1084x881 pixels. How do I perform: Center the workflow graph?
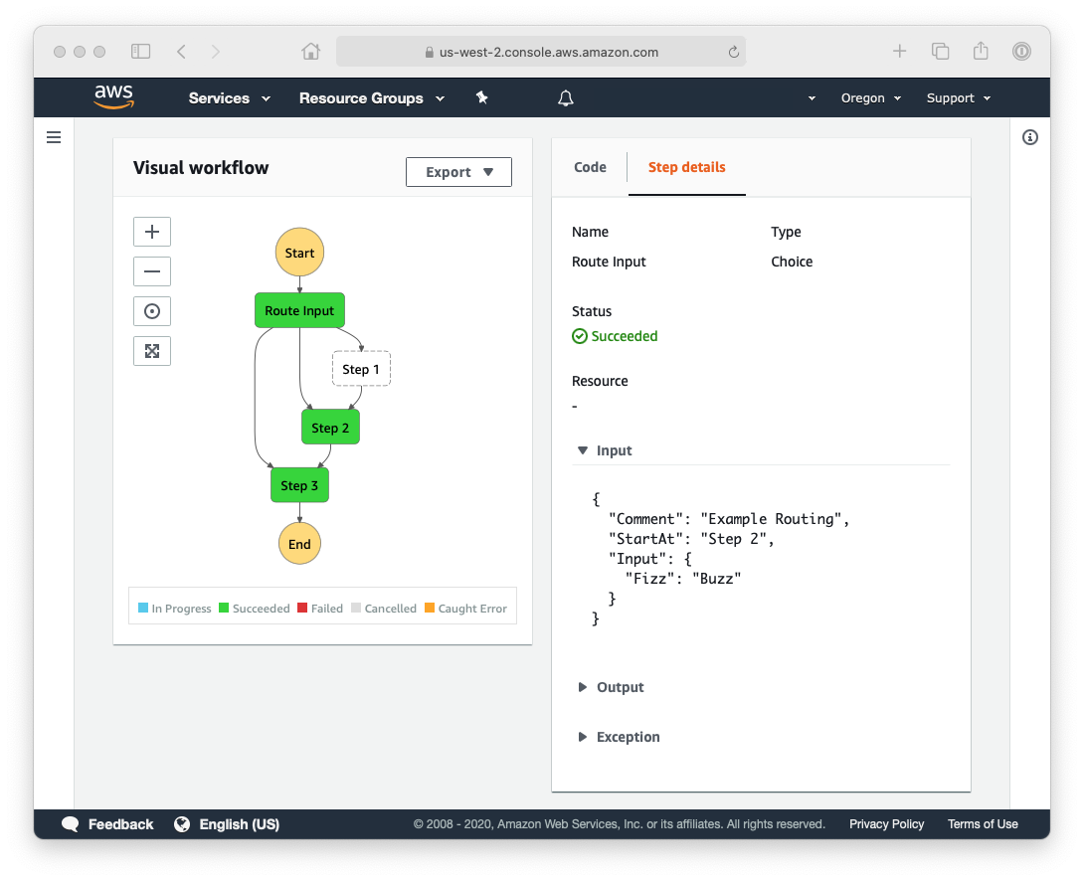(152, 311)
